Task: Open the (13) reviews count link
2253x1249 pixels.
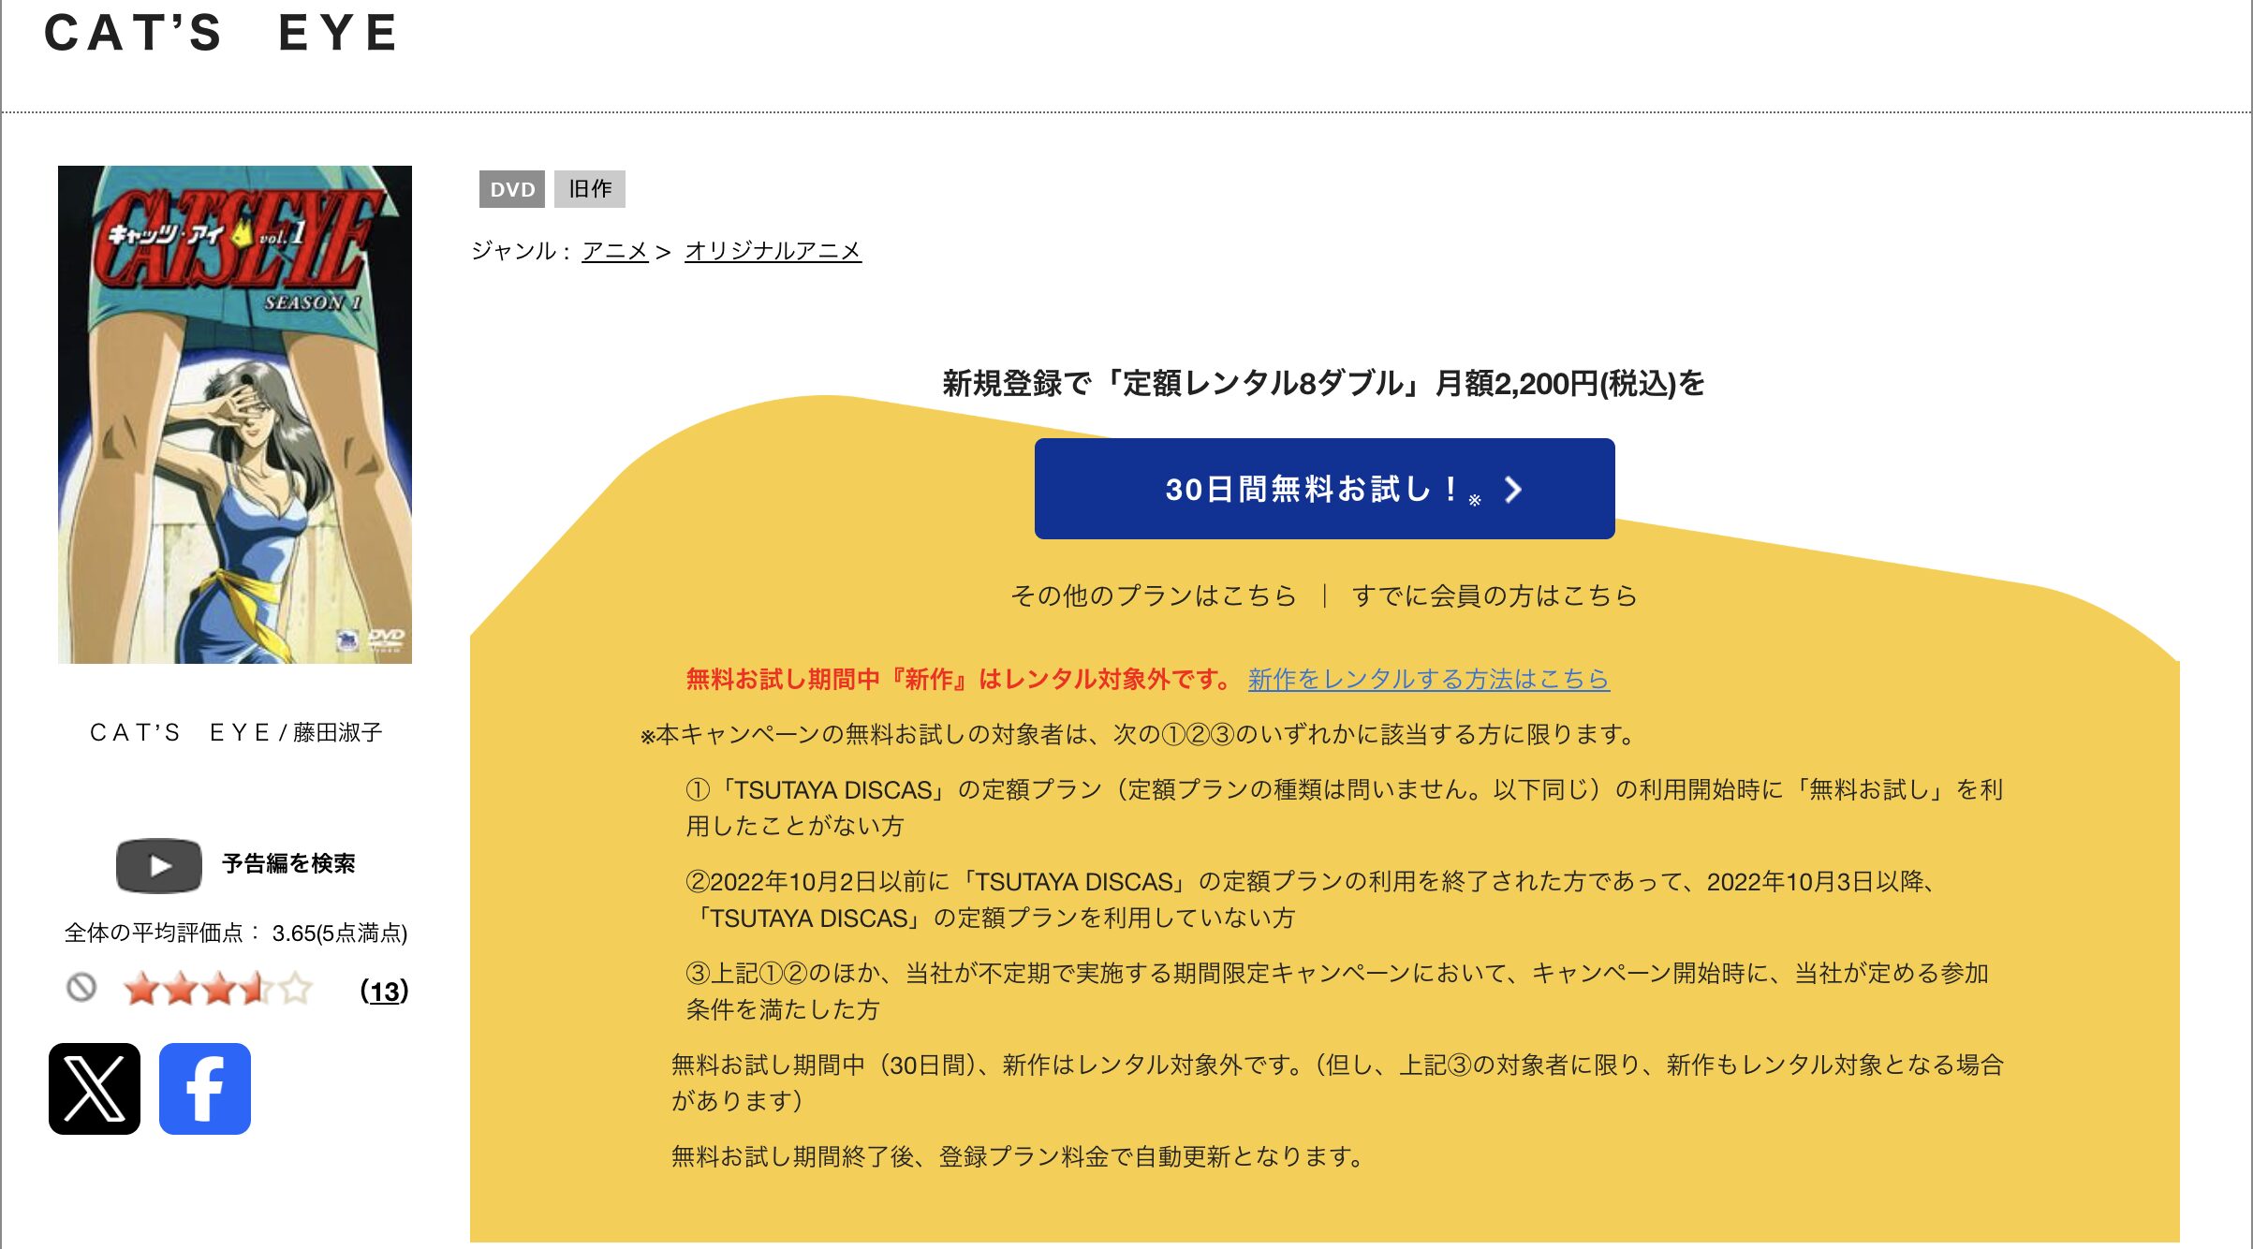Action: click(x=384, y=991)
